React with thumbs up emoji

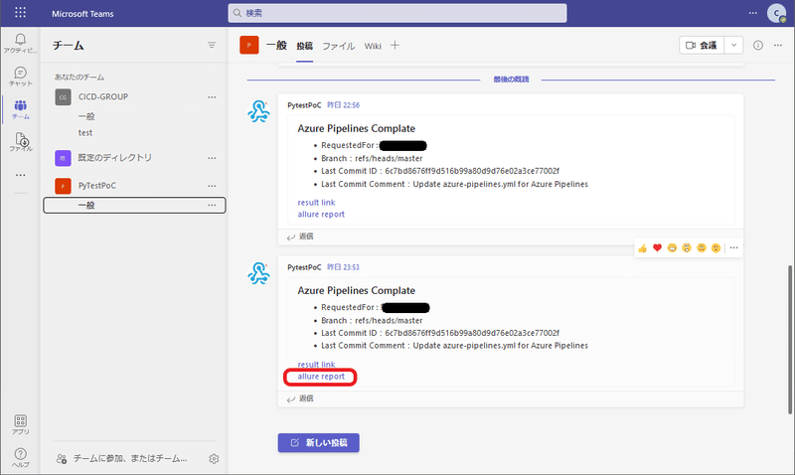tap(642, 247)
